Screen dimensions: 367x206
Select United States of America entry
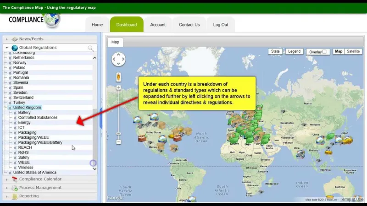click(x=35, y=173)
